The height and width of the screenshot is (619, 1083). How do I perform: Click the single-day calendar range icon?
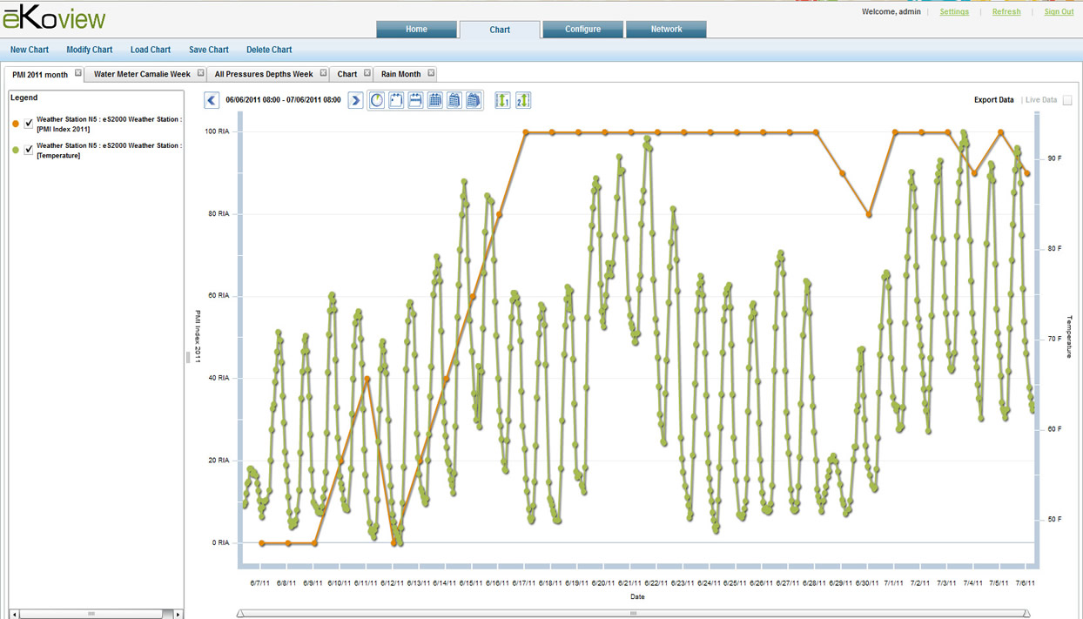point(396,100)
